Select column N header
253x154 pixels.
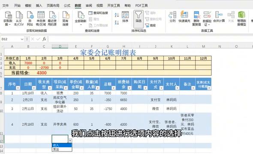[220, 46]
